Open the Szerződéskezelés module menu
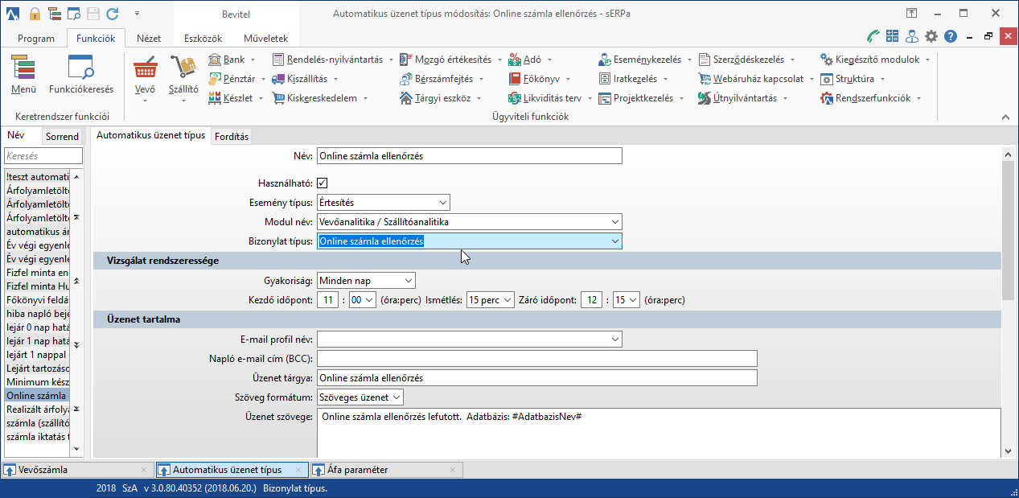The image size is (1019, 498). (x=747, y=60)
